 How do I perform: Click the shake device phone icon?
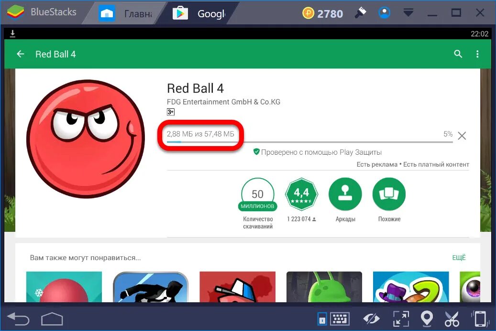coord(480,319)
